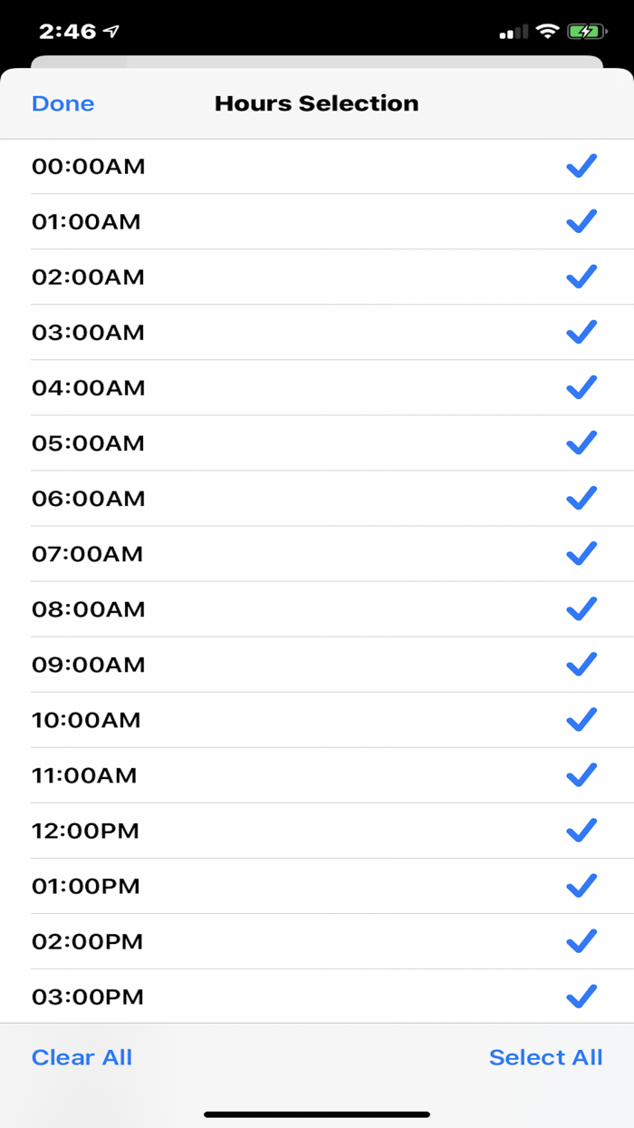Toggle the 11:00AM selection

(x=581, y=774)
